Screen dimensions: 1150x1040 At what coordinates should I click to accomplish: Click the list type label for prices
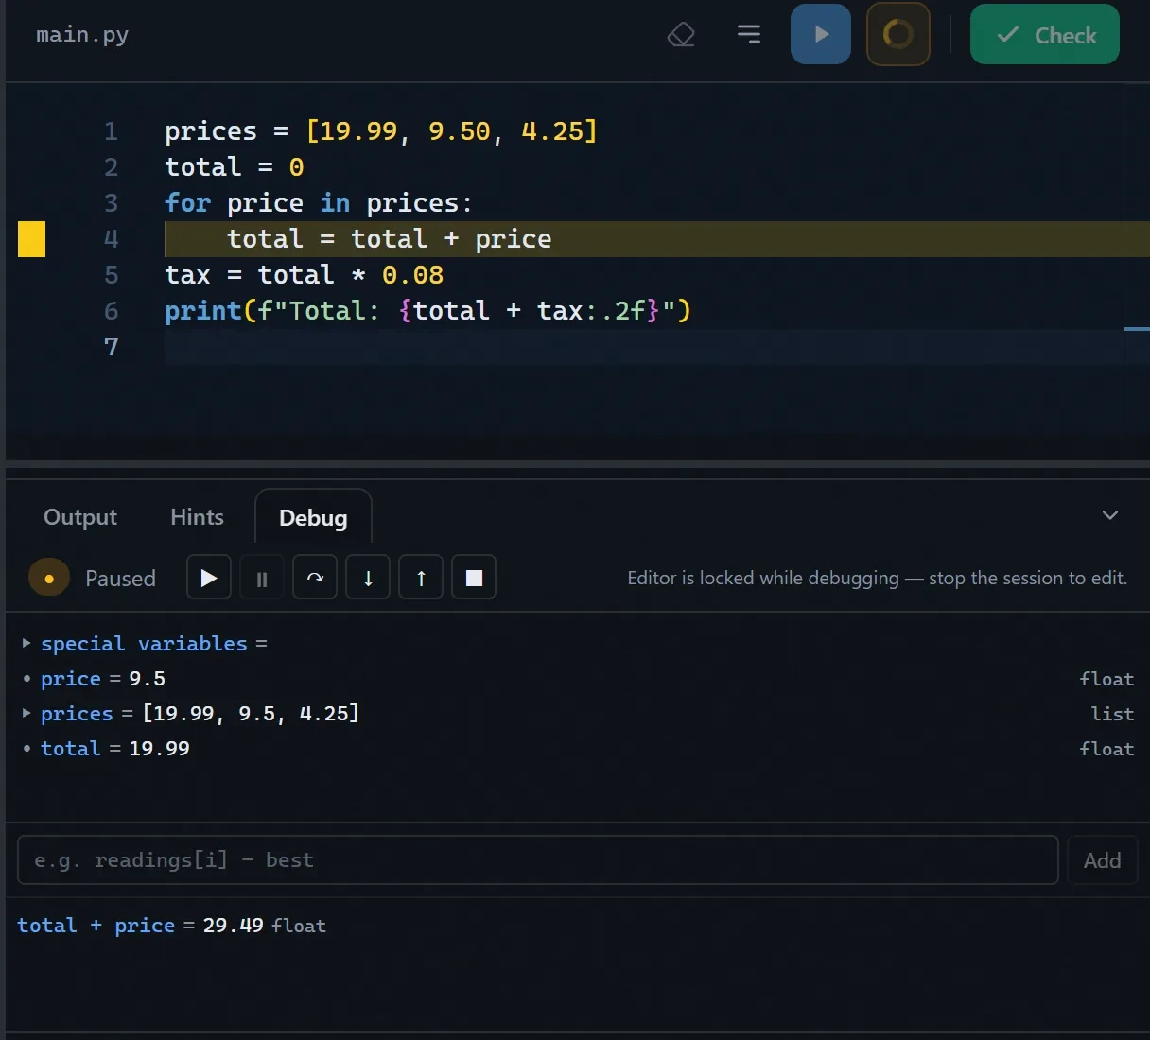pyautogui.click(x=1112, y=714)
